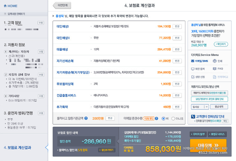The image size is (236, 161).
Task: Open the 무보험차상해 coverage link
Action: coord(65,84)
